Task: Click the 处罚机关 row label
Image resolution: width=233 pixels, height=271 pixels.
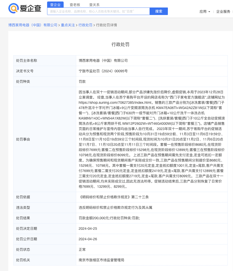Action: pos(23,260)
